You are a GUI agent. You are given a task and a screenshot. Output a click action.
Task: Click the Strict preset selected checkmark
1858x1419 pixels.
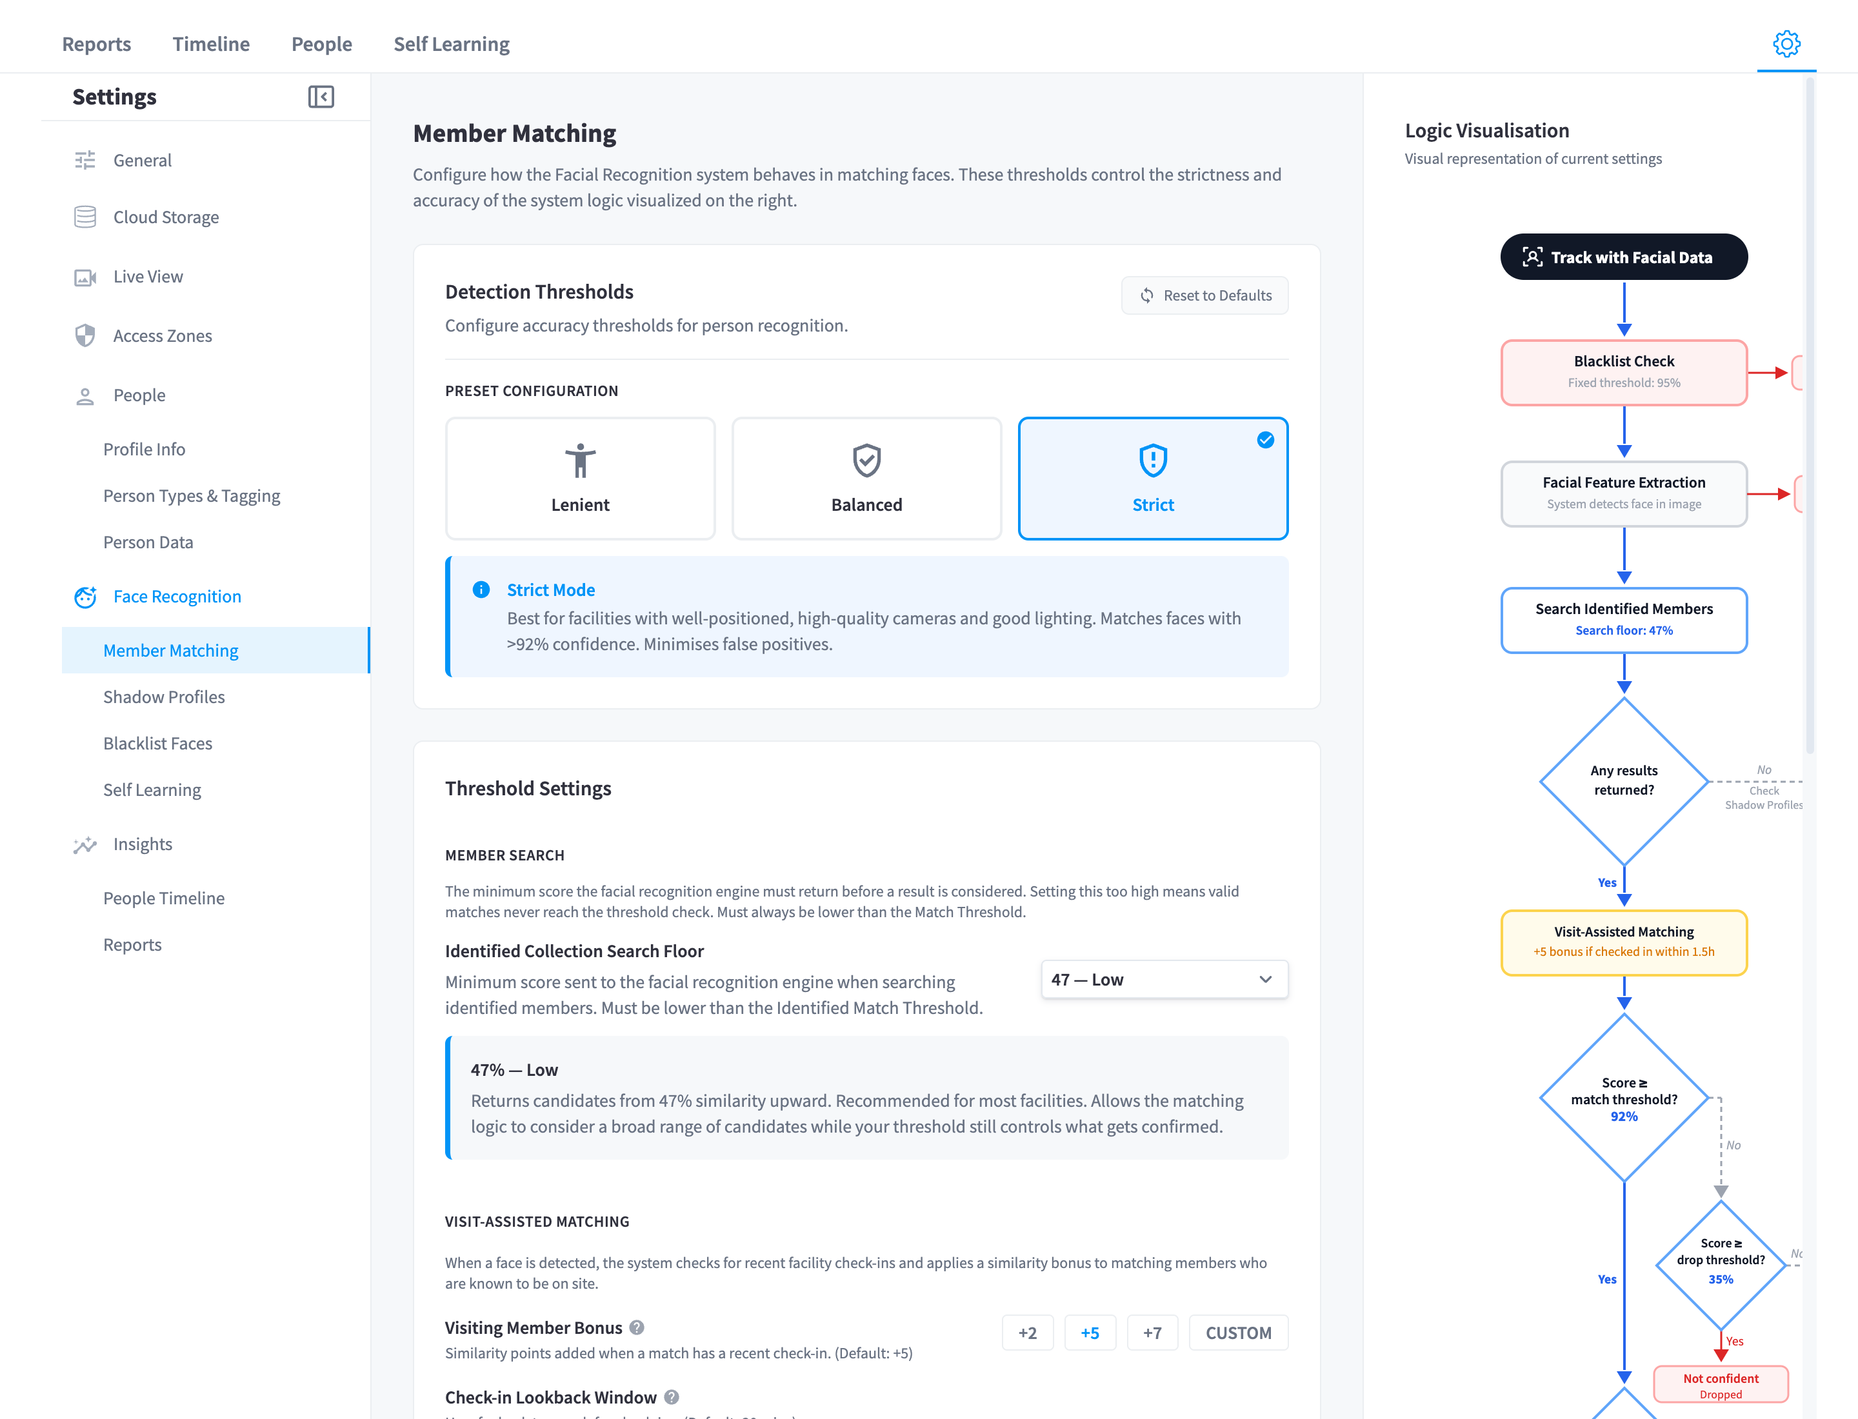tap(1265, 440)
